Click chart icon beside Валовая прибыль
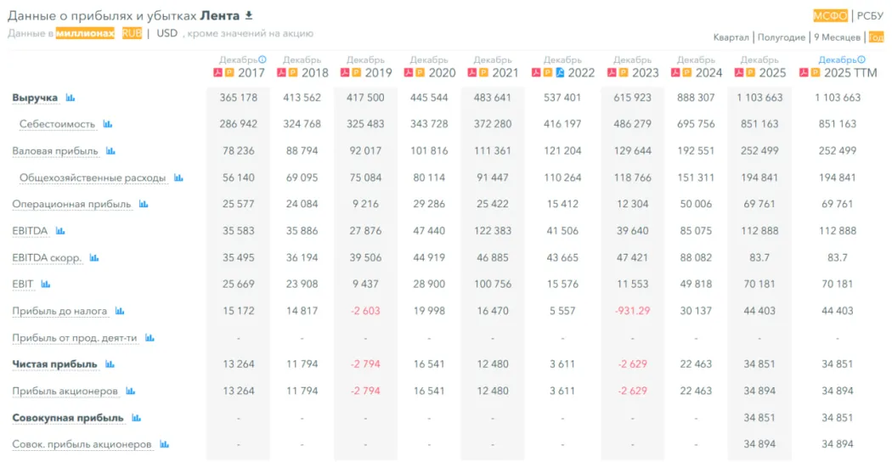The height and width of the screenshot is (462, 892). click(x=110, y=152)
